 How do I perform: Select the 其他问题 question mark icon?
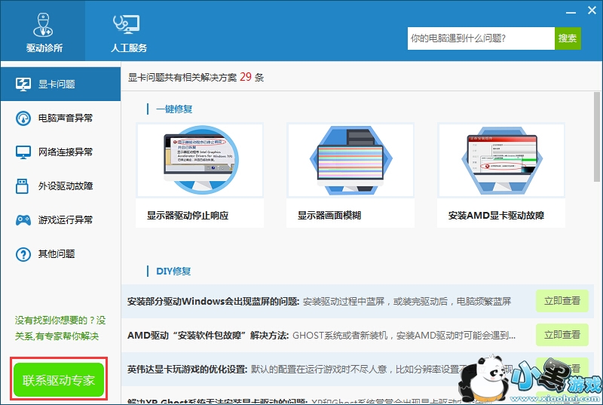click(x=23, y=254)
